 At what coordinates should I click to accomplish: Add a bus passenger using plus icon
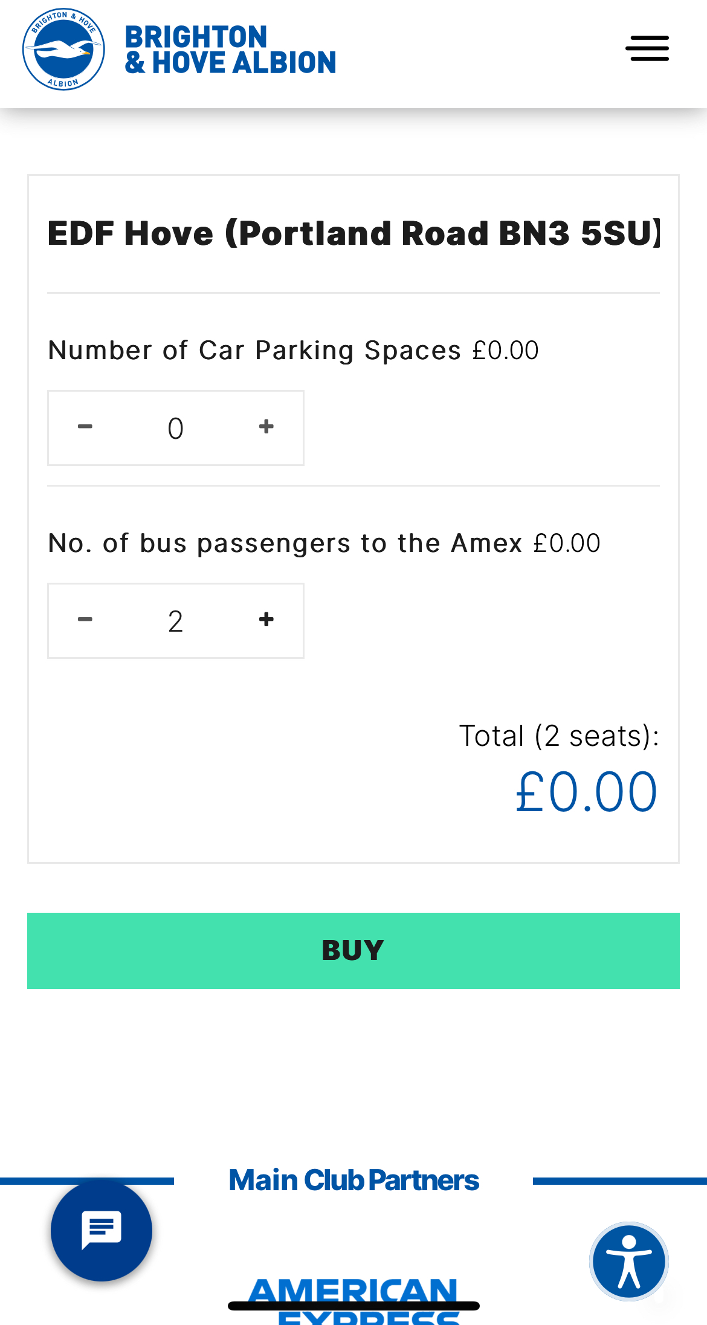click(x=266, y=620)
